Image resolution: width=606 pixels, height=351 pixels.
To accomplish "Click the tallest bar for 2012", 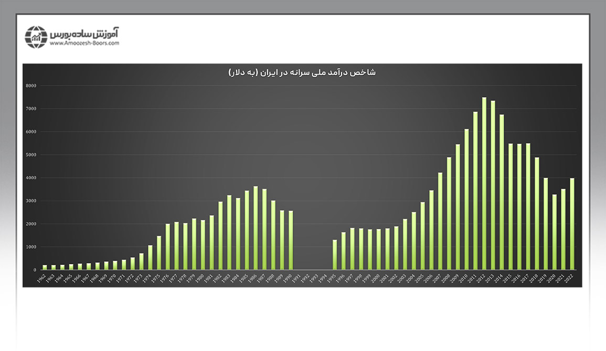I will click(x=484, y=184).
